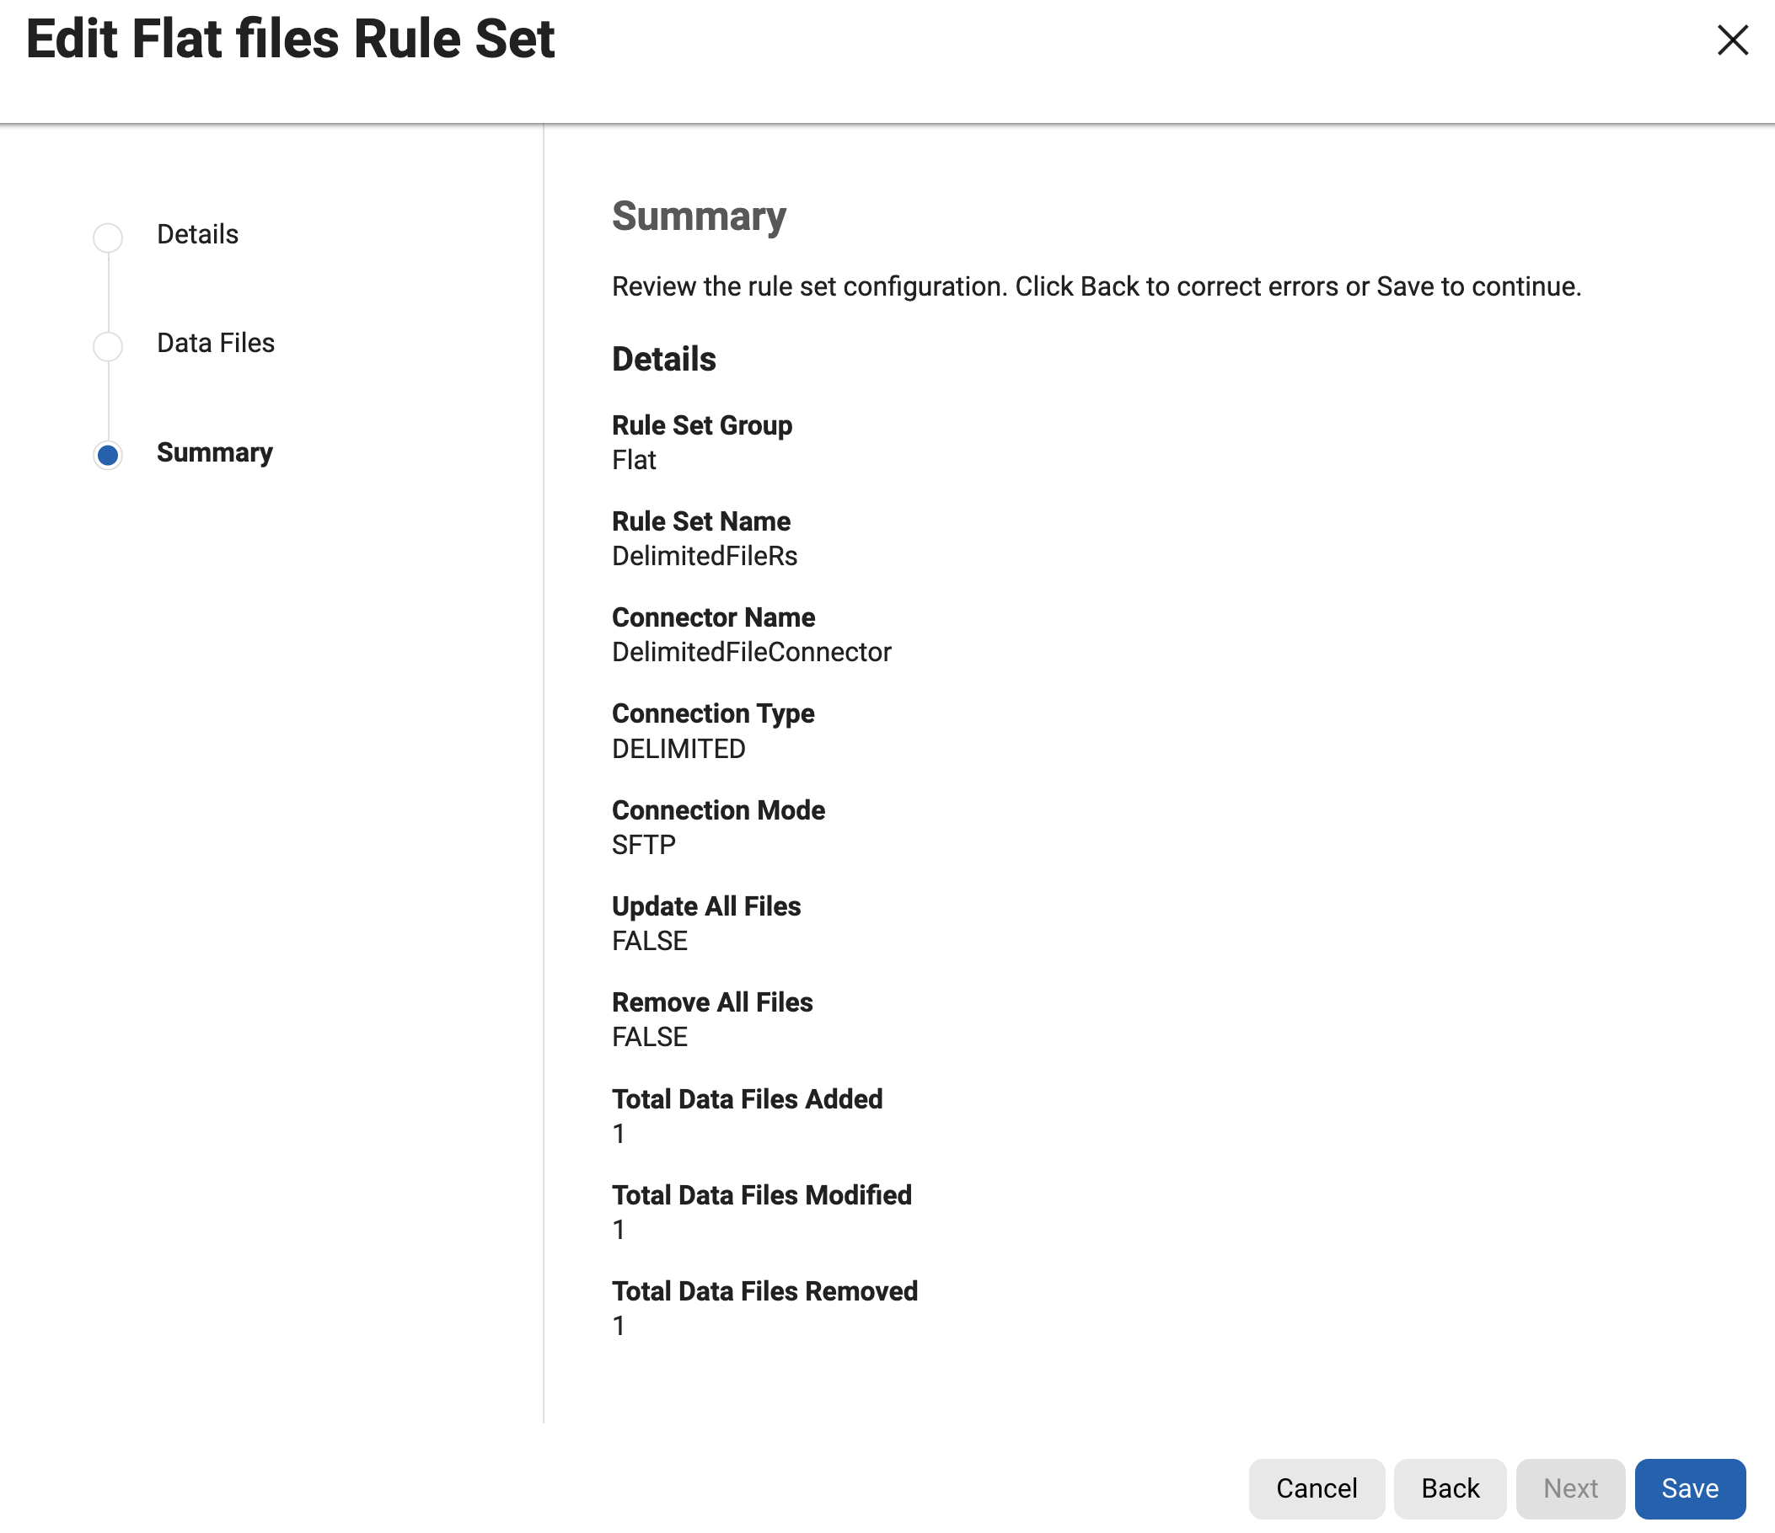This screenshot has width=1775, height=1533.
Task: Click the Total Data Files Added label
Action: (747, 1099)
